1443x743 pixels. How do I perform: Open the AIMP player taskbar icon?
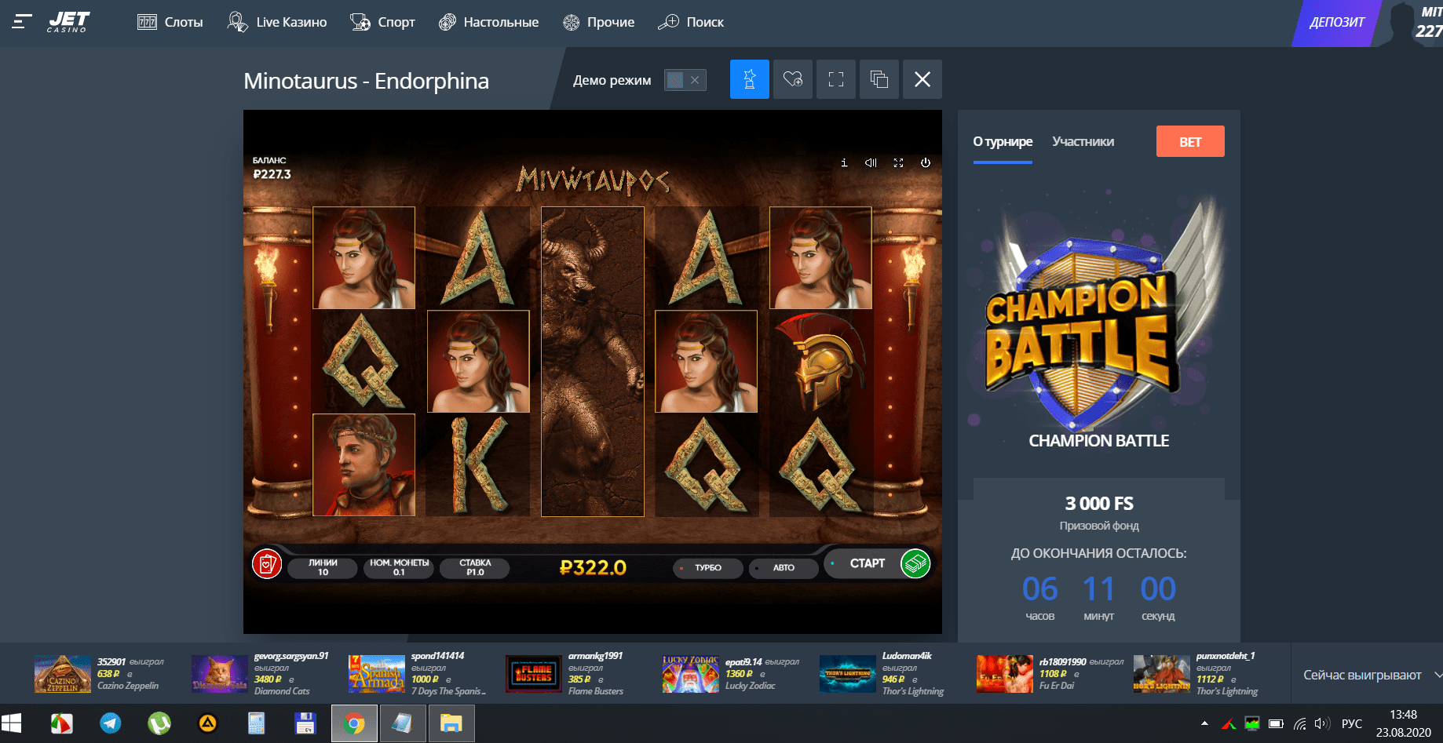[x=208, y=723]
